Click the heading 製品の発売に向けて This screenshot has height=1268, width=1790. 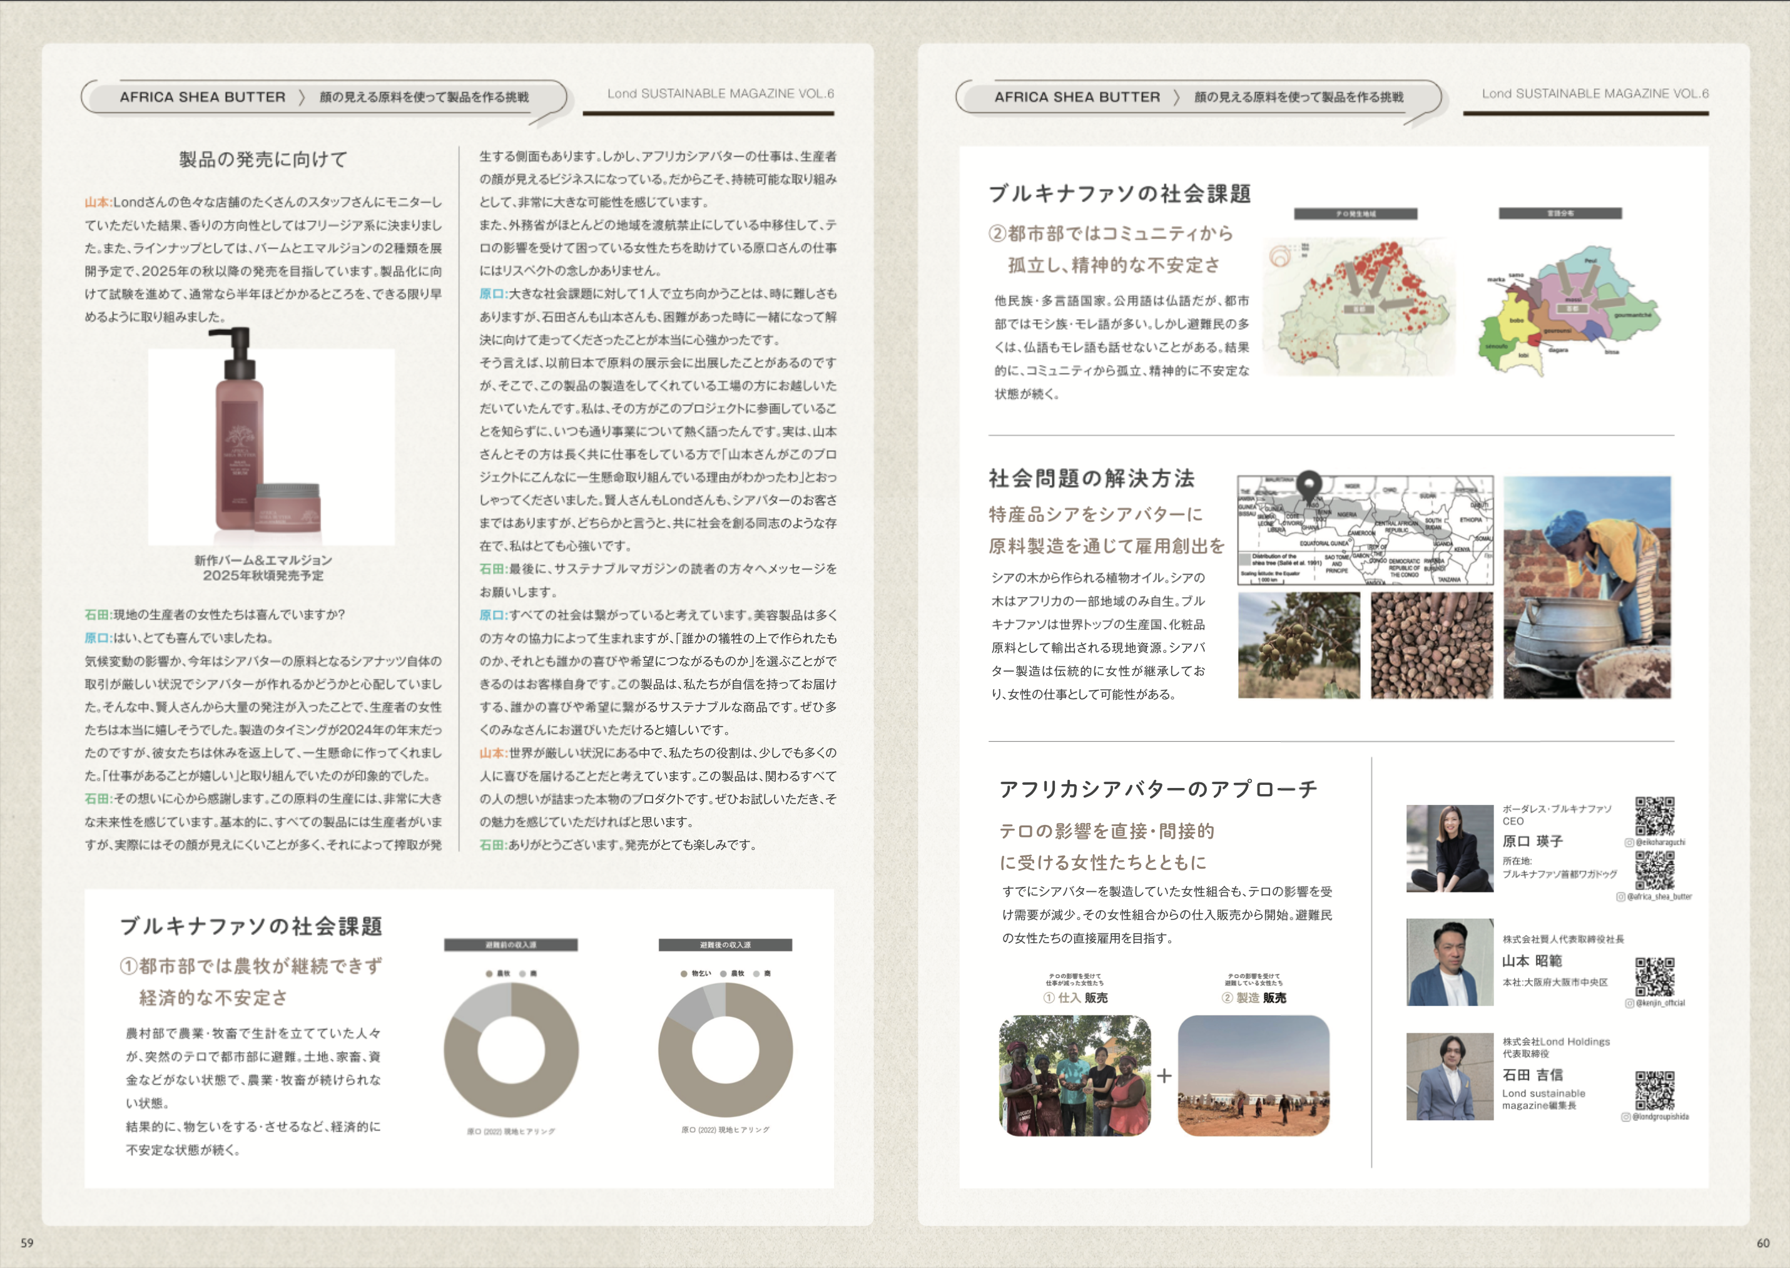[264, 159]
